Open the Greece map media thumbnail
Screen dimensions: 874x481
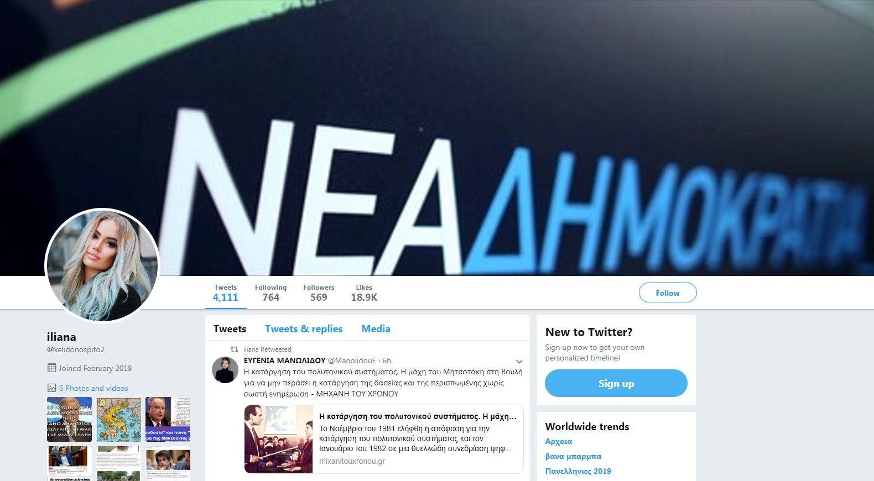pos(118,419)
